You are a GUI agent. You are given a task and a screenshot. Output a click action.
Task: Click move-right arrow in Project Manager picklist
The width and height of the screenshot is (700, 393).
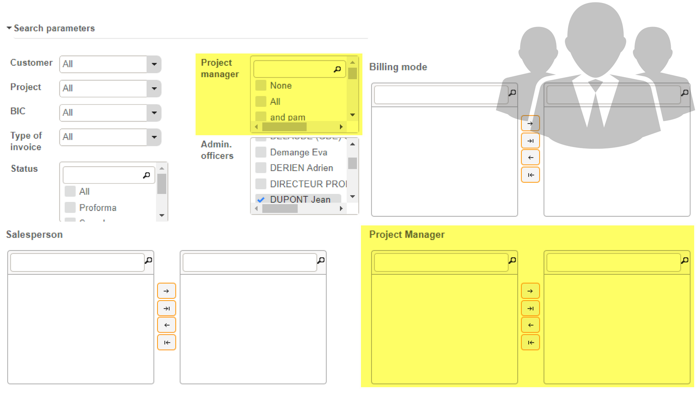(530, 291)
